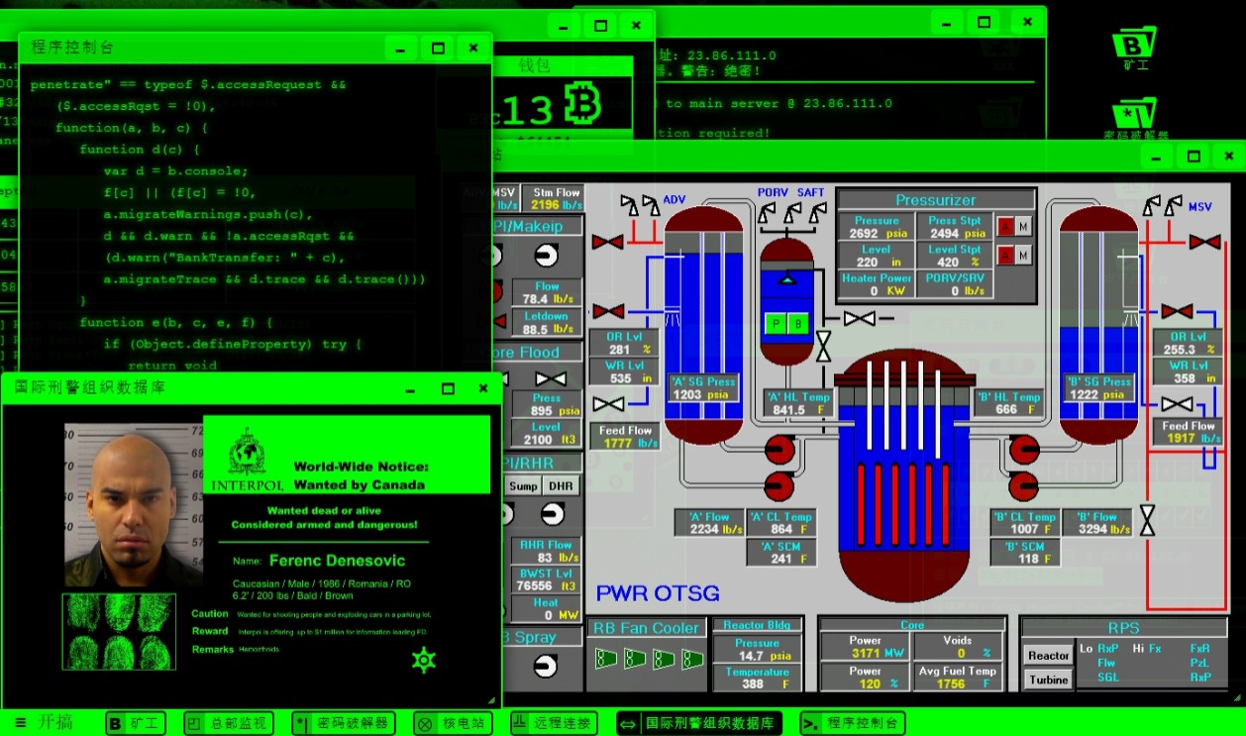Viewport: 1246px width, 736px height.
Task: Click the Core Power 3171 MW readout
Action: click(865, 647)
